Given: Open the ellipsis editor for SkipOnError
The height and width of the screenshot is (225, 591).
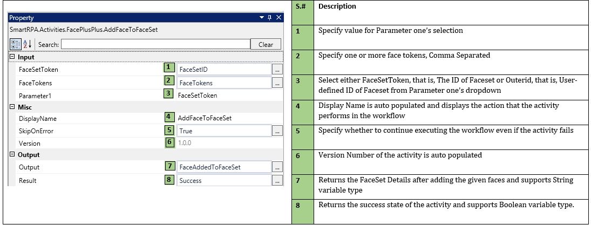Looking at the screenshot, I should [x=277, y=131].
